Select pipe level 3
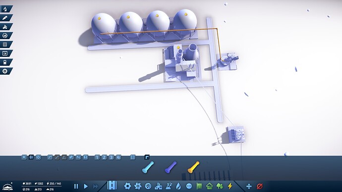This screenshot has width=342, height=192. 111,157
